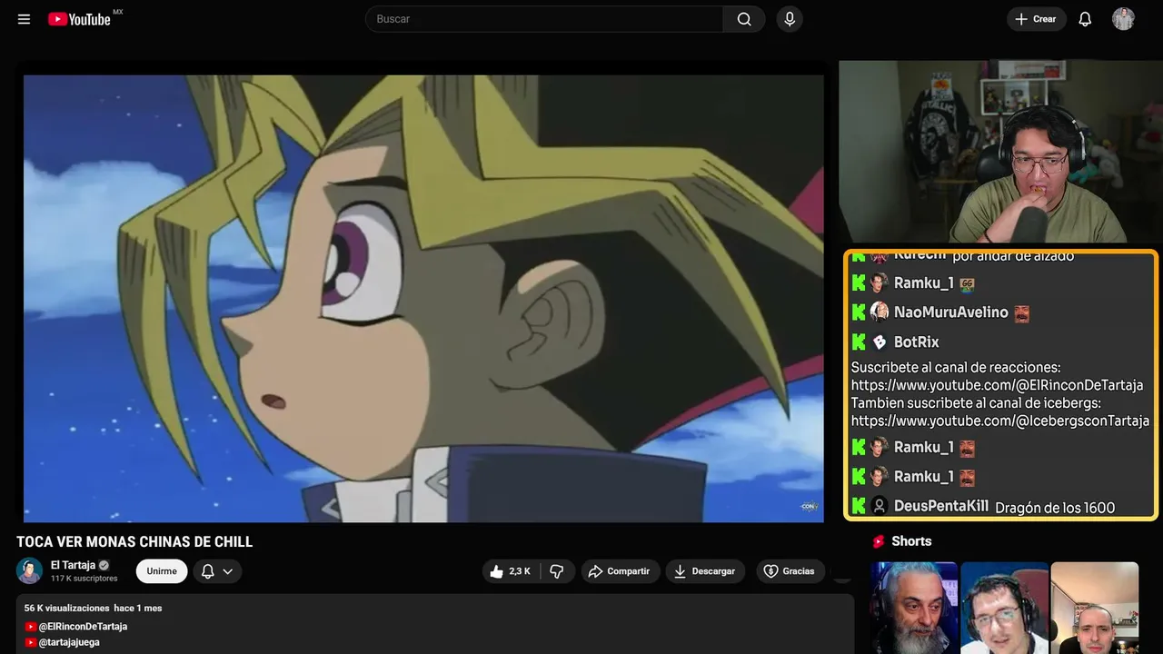Open the account avatar menu
The height and width of the screenshot is (654, 1163).
click(x=1123, y=19)
